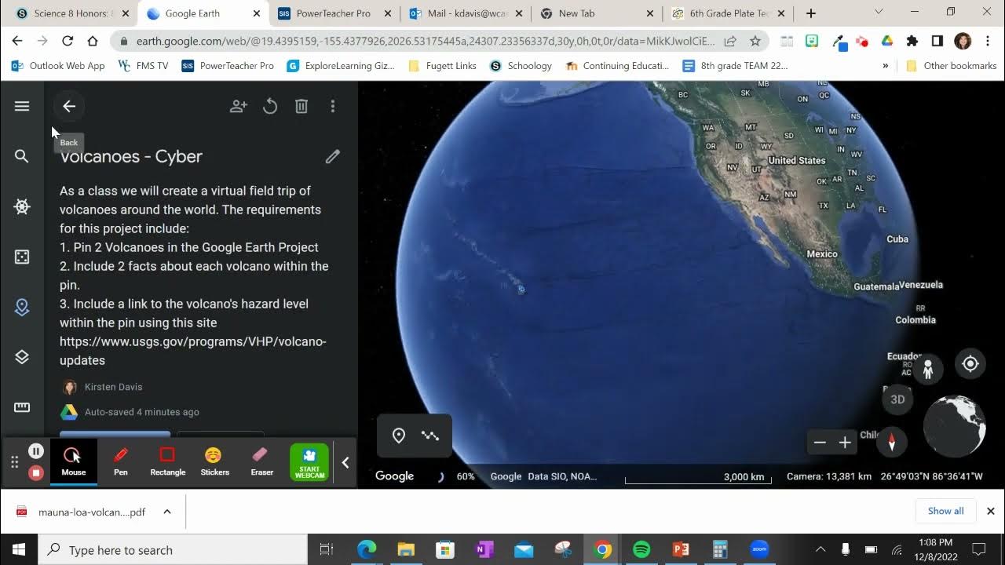Click the compass to reset north
Viewport: 1005px width, 565px height.
coord(891,442)
